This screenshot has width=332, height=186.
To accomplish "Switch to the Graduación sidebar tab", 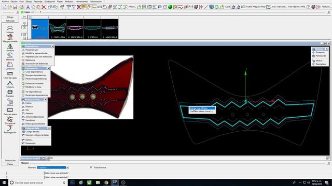I will [10, 161].
